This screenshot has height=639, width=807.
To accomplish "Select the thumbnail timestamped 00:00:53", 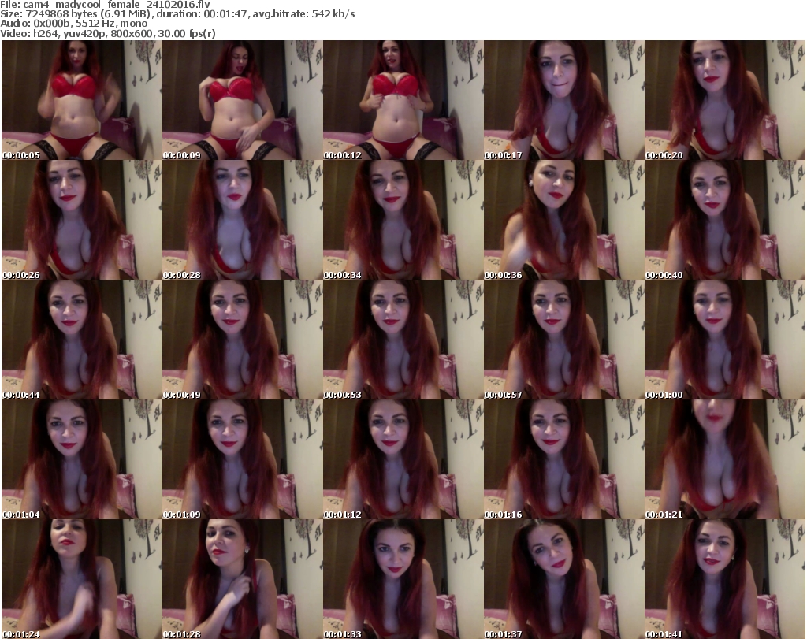I will (403, 340).
